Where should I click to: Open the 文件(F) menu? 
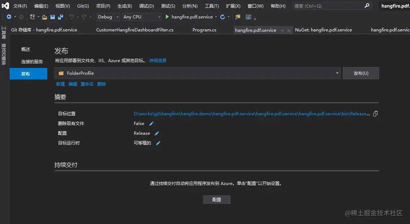tap(20, 6)
